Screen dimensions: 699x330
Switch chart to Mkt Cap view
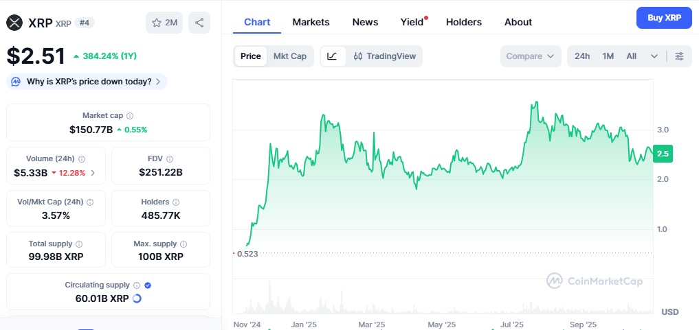(290, 56)
